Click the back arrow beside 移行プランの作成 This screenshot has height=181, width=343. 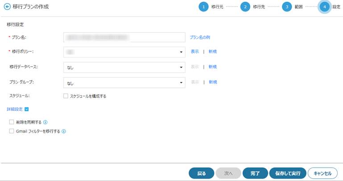[x=7, y=7]
